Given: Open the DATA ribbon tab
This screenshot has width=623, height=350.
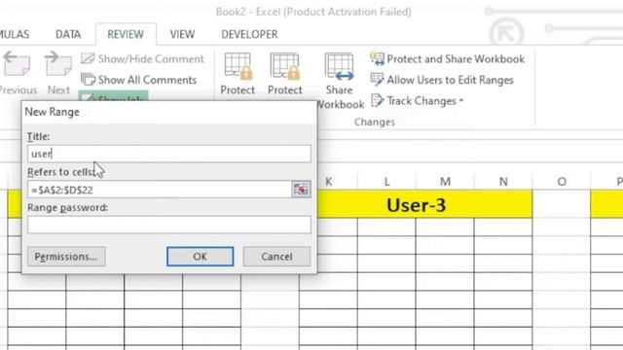Looking at the screenshot, I should click(68, 35).
